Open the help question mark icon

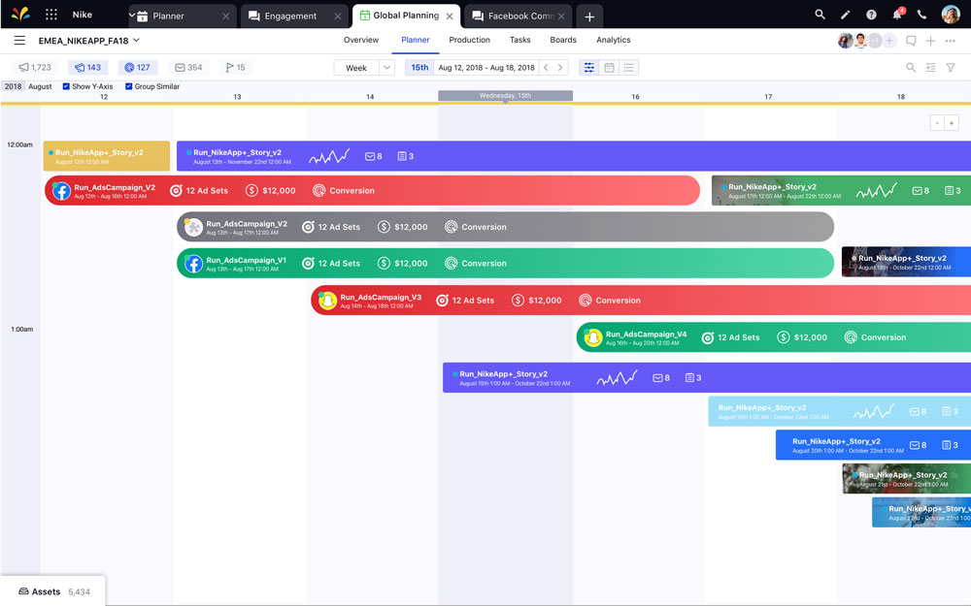[871, 15]
